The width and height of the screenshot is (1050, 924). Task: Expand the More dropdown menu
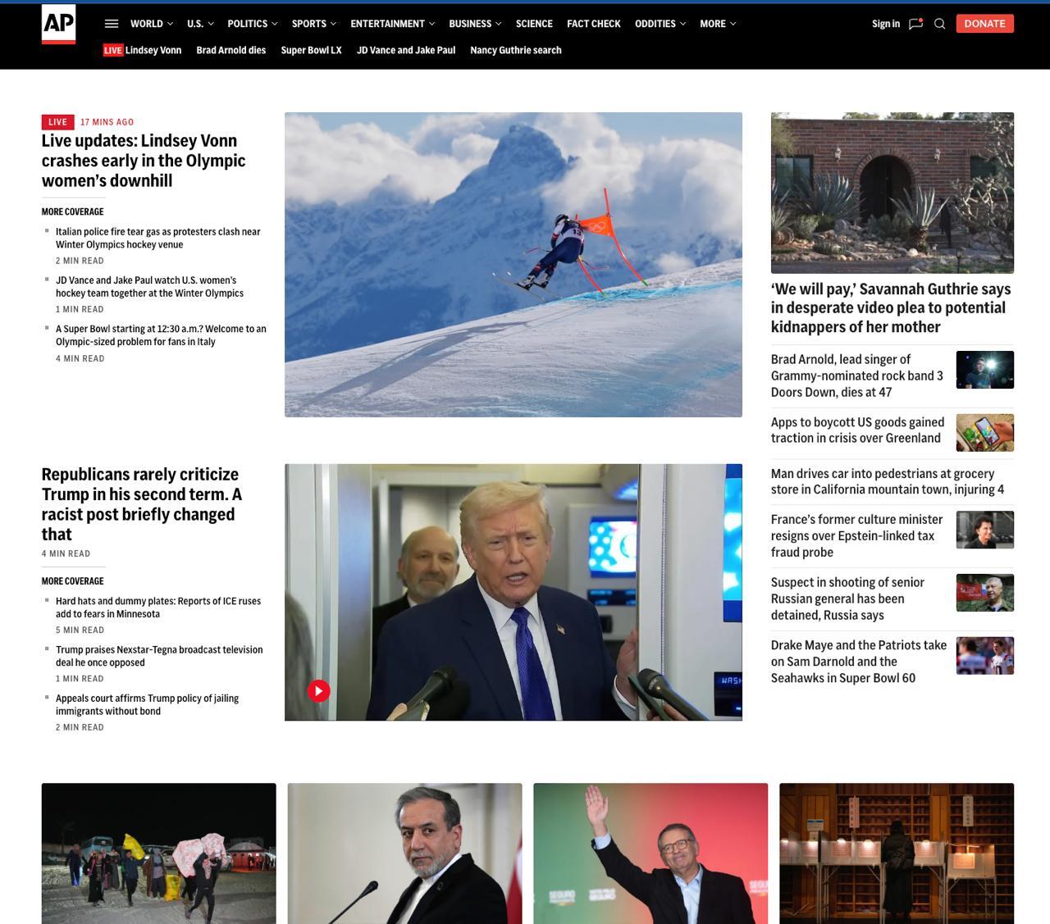(718, 24)
